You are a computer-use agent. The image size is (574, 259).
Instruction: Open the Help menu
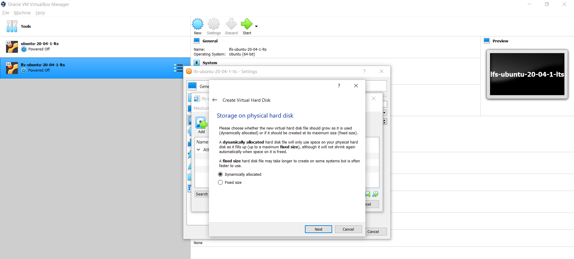[40, 13]
